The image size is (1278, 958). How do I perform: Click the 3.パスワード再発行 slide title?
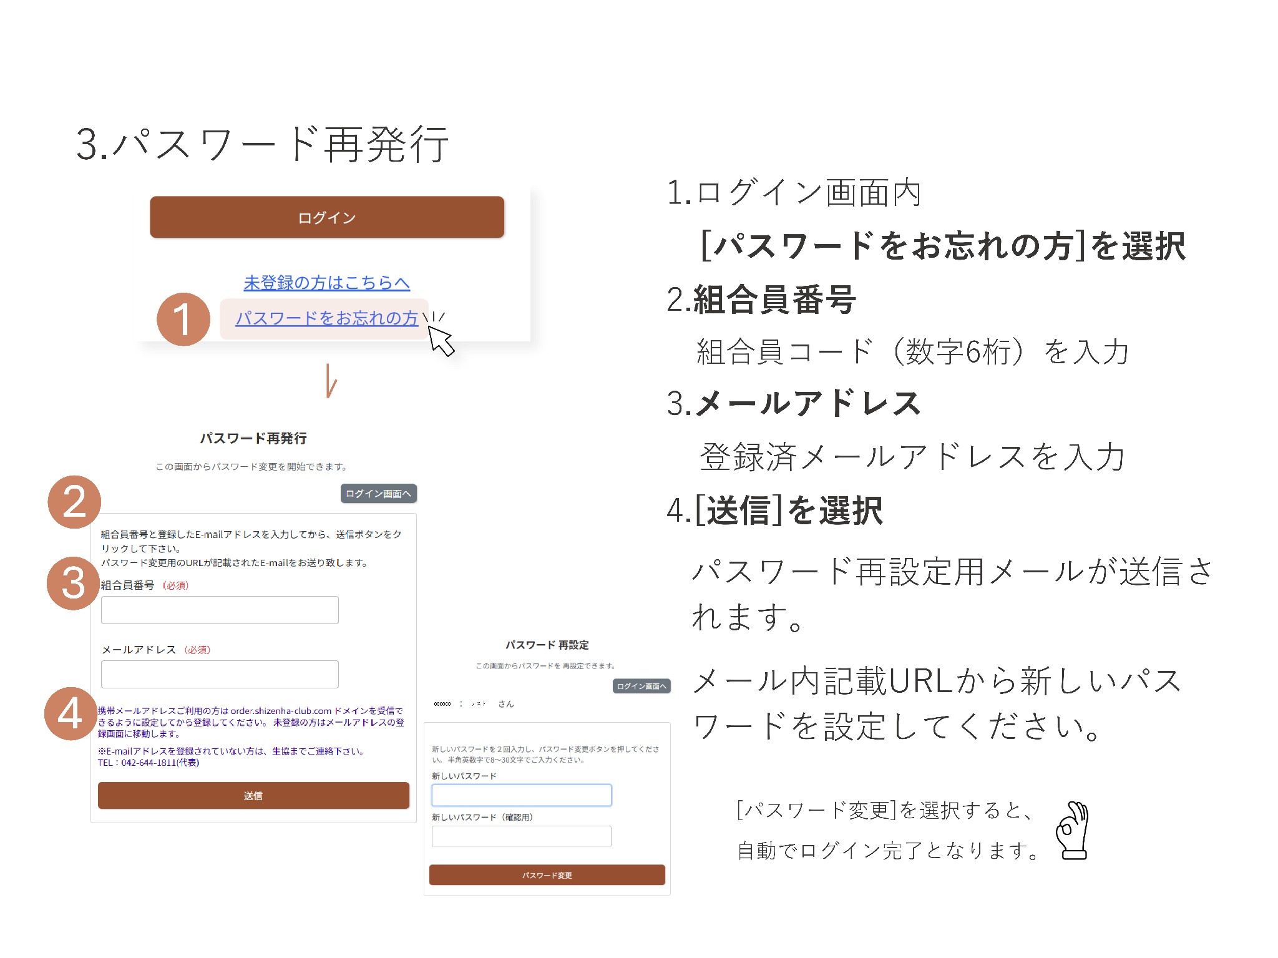tap(262, 145)
